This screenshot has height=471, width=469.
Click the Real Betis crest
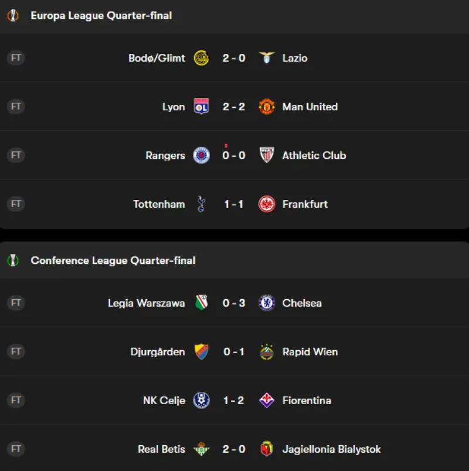coord(201,449)
